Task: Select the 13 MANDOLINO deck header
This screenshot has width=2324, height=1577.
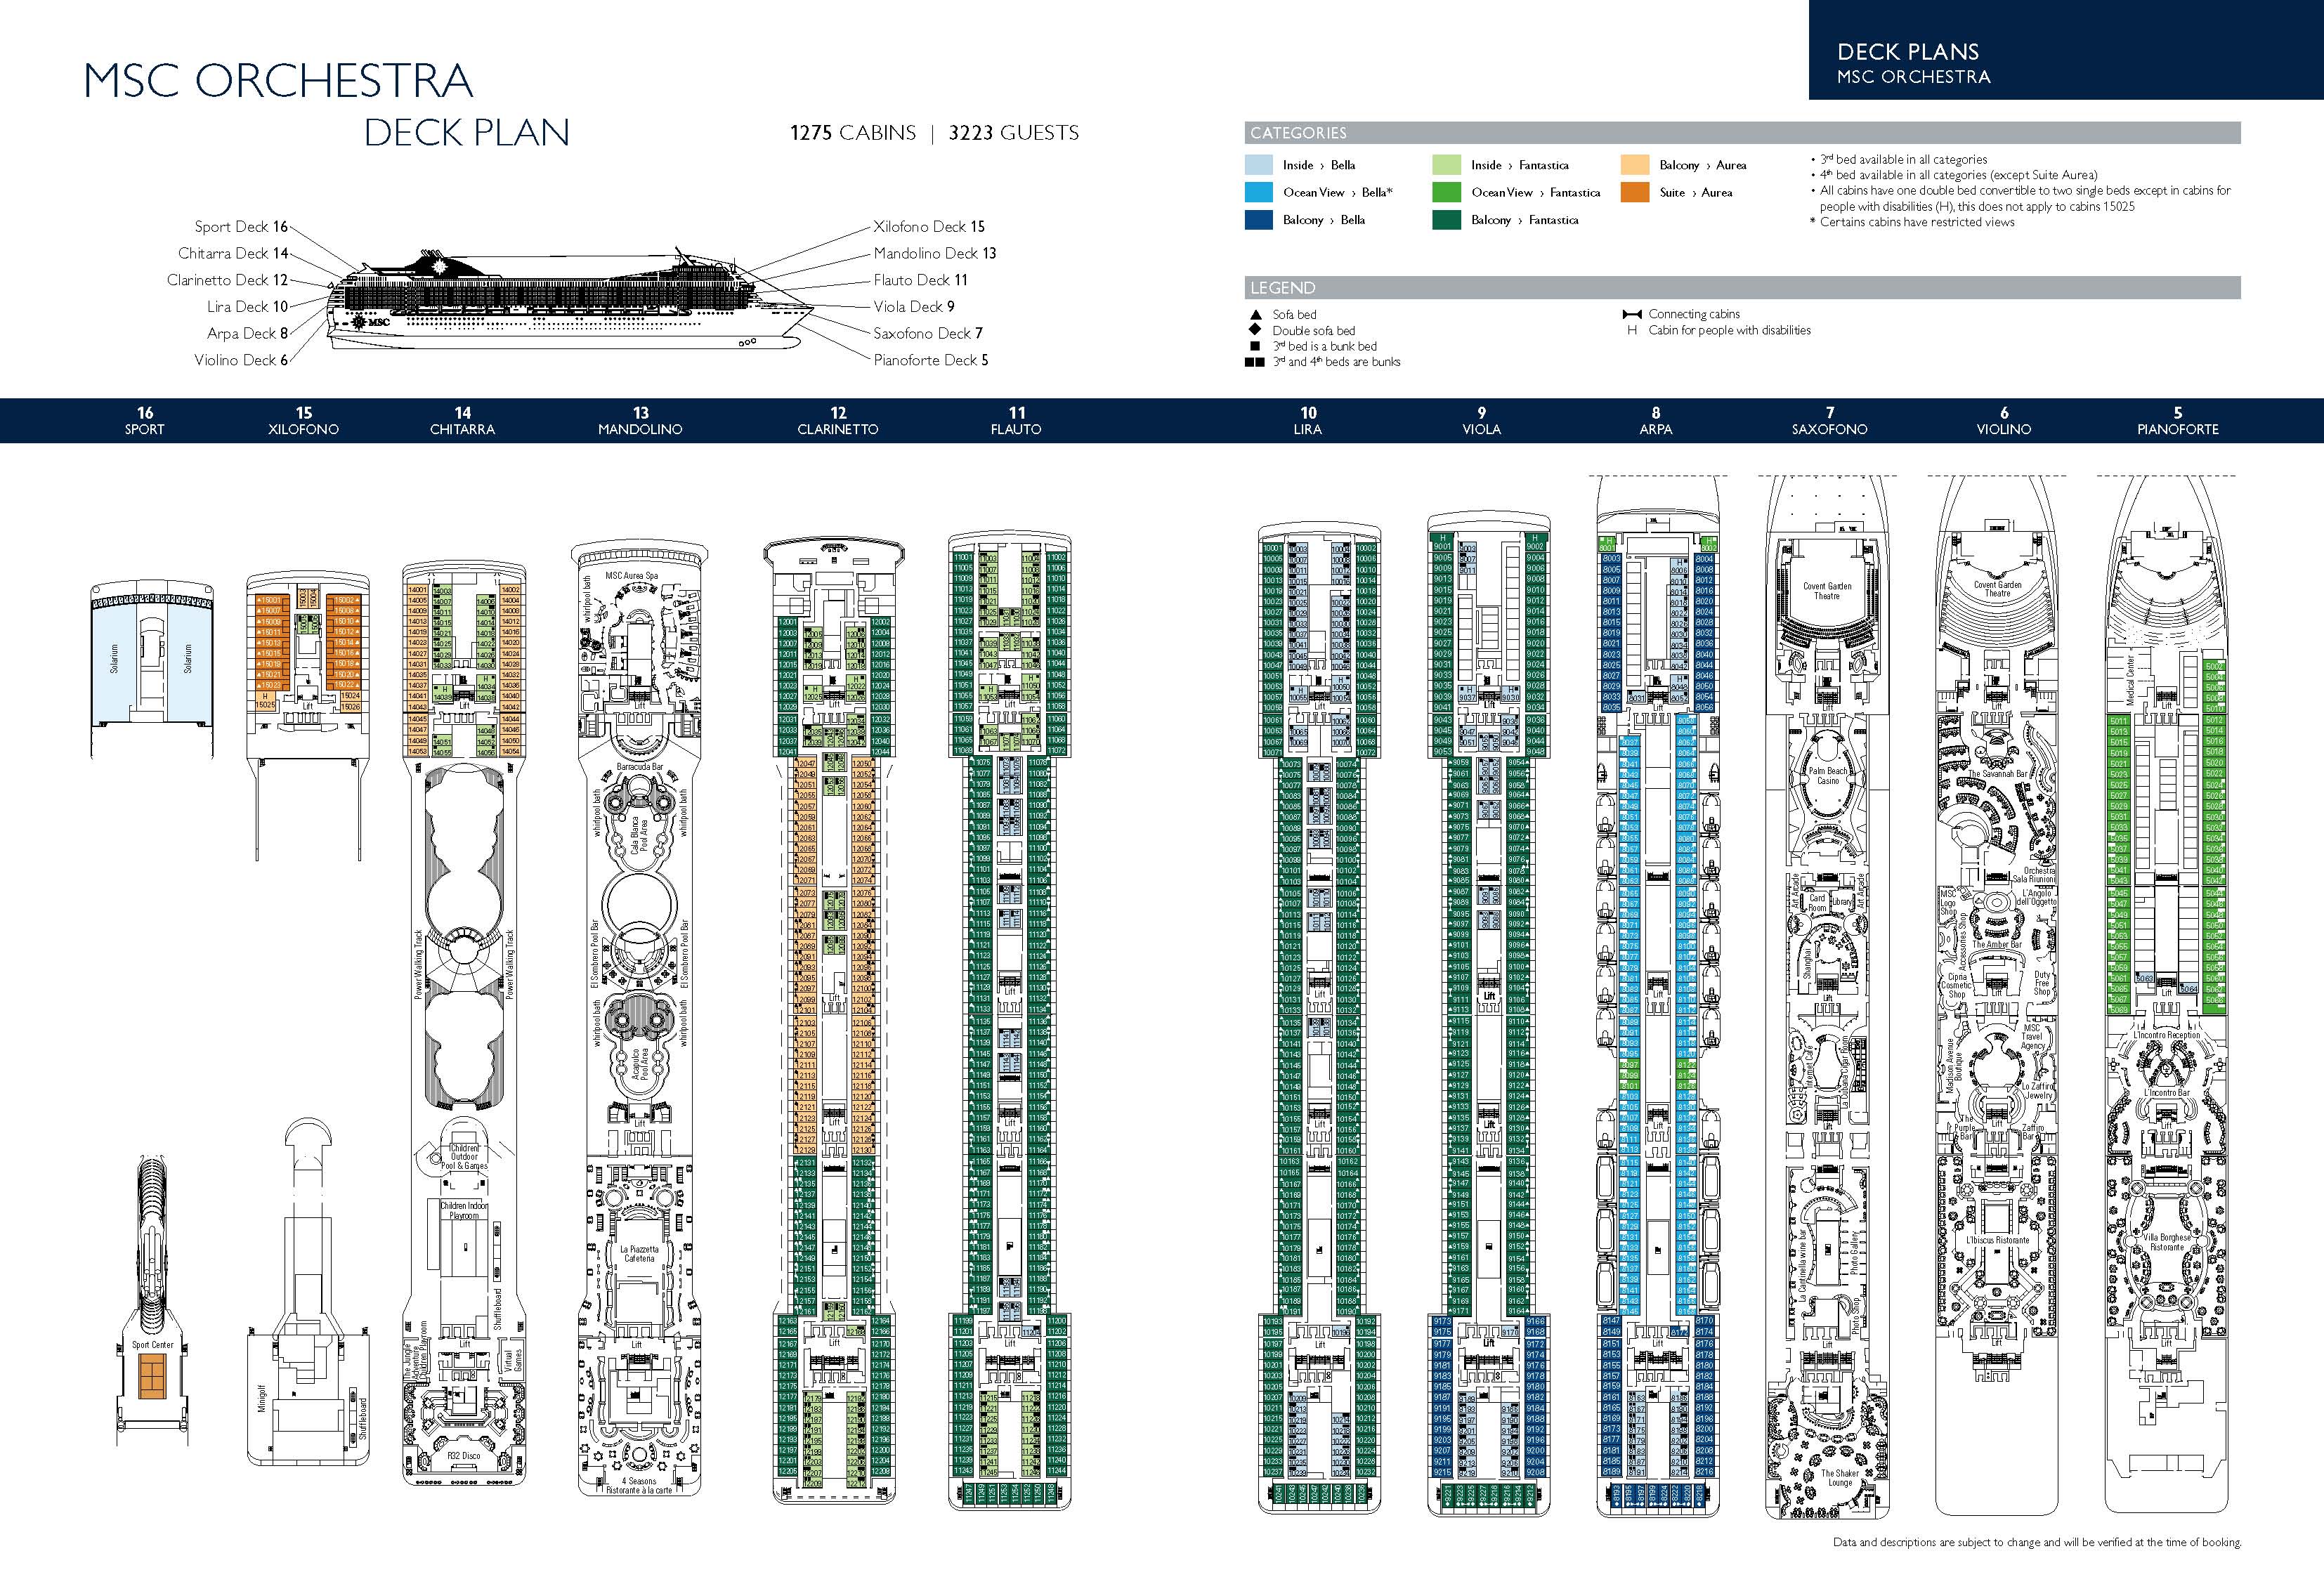Action: tap(640, 420)
